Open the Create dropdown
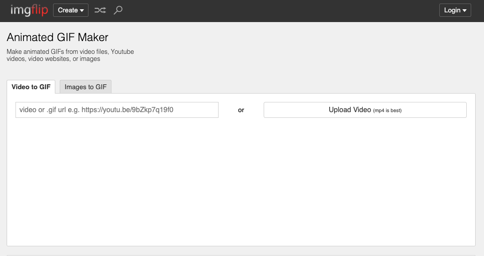Screen dimensions: 484x256 pos(70,10)
